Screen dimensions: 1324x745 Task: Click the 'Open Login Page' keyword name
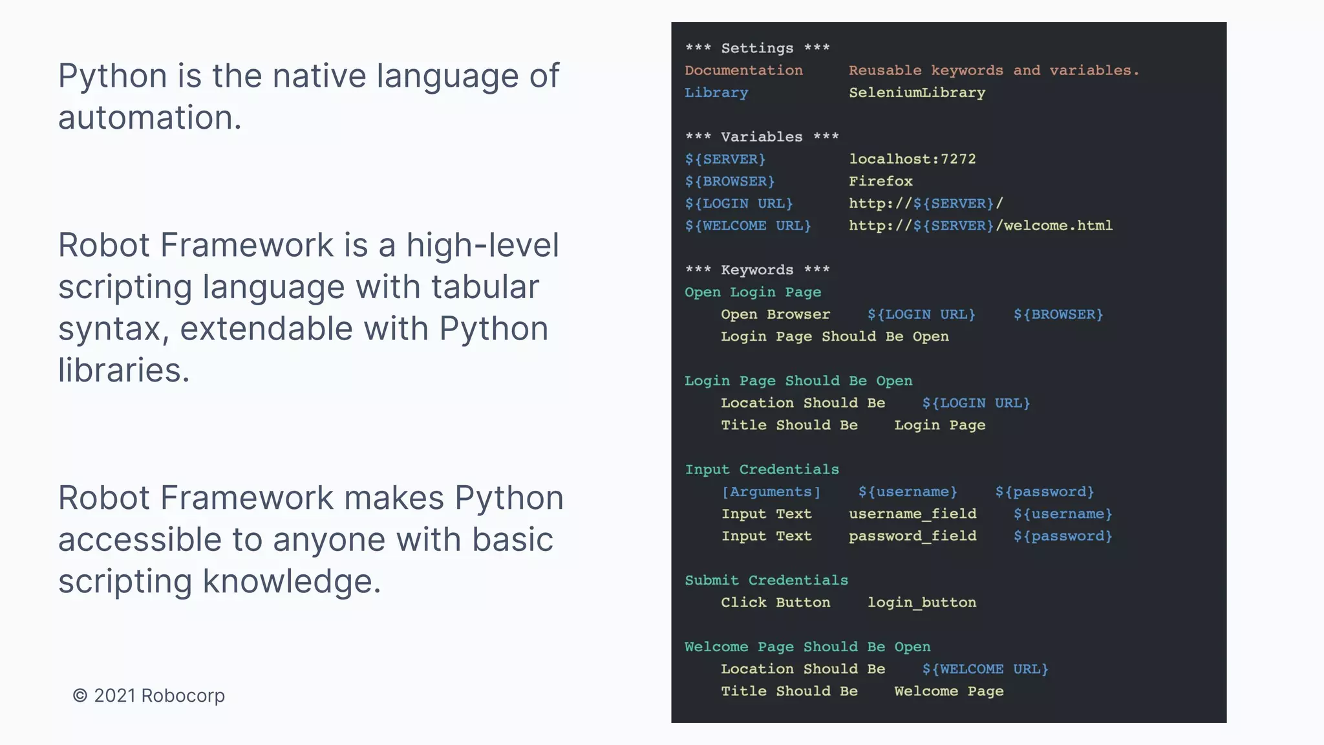pyautogui.click(x=753, y=292)
